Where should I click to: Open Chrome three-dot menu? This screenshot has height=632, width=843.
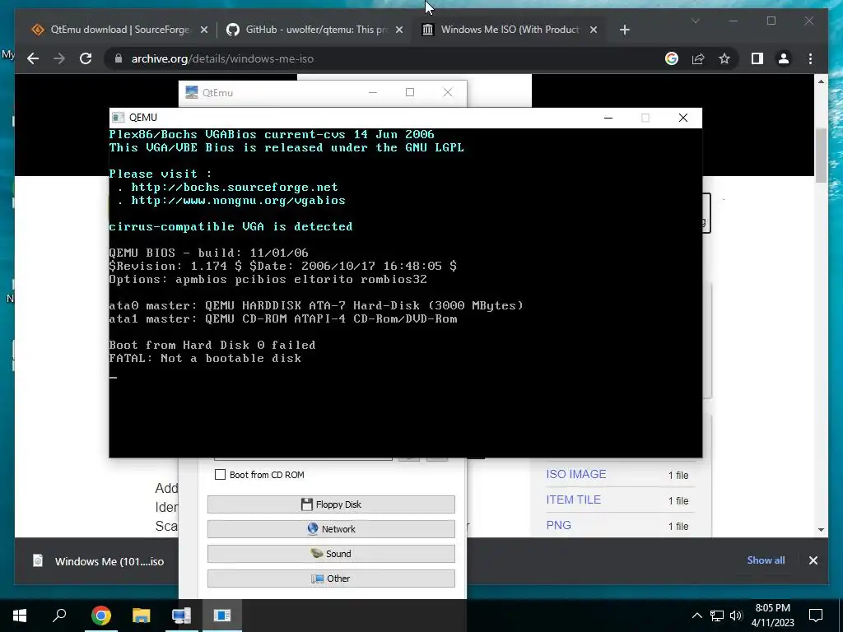pyautogui.click(x=810, y=58)
